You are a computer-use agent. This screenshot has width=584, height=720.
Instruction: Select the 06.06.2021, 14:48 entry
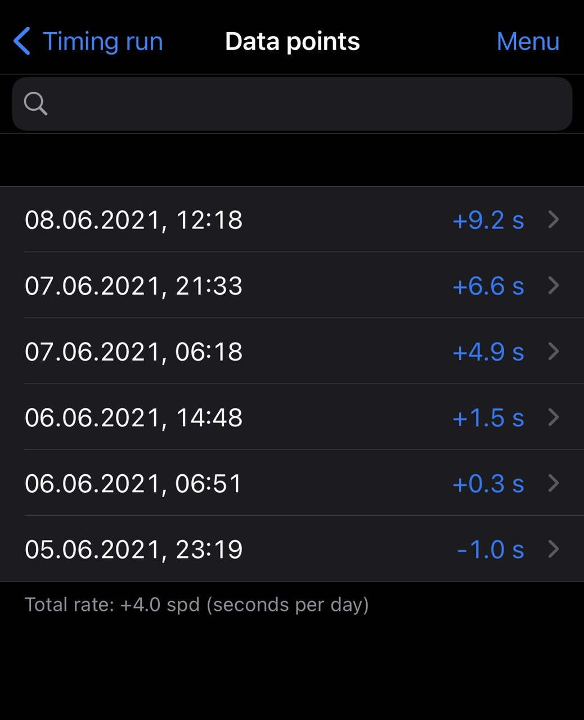pyautogui.click(x=134, y=417)
